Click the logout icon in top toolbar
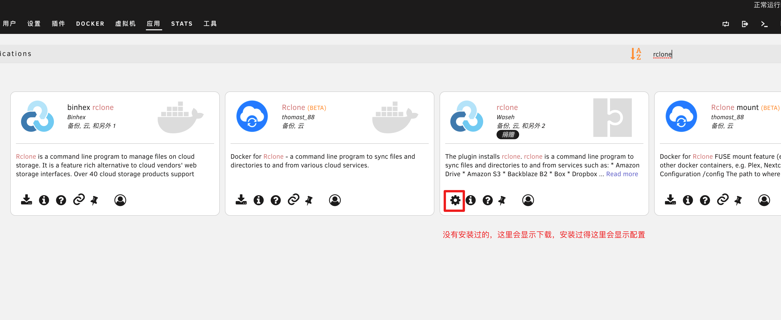Viewport: 781px width, 320px height. tap(745, 24)
